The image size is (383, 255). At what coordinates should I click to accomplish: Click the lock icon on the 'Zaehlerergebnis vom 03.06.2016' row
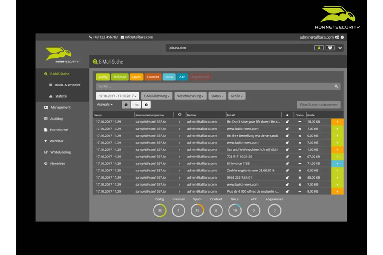tap(287, 171)
